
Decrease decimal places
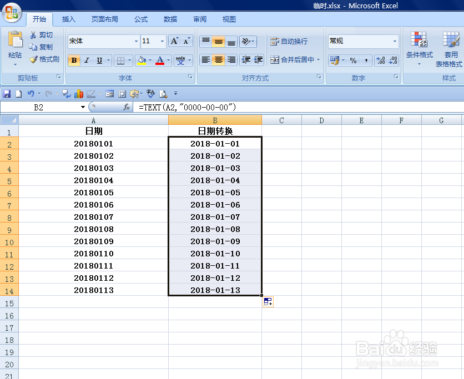coord(393,60)
